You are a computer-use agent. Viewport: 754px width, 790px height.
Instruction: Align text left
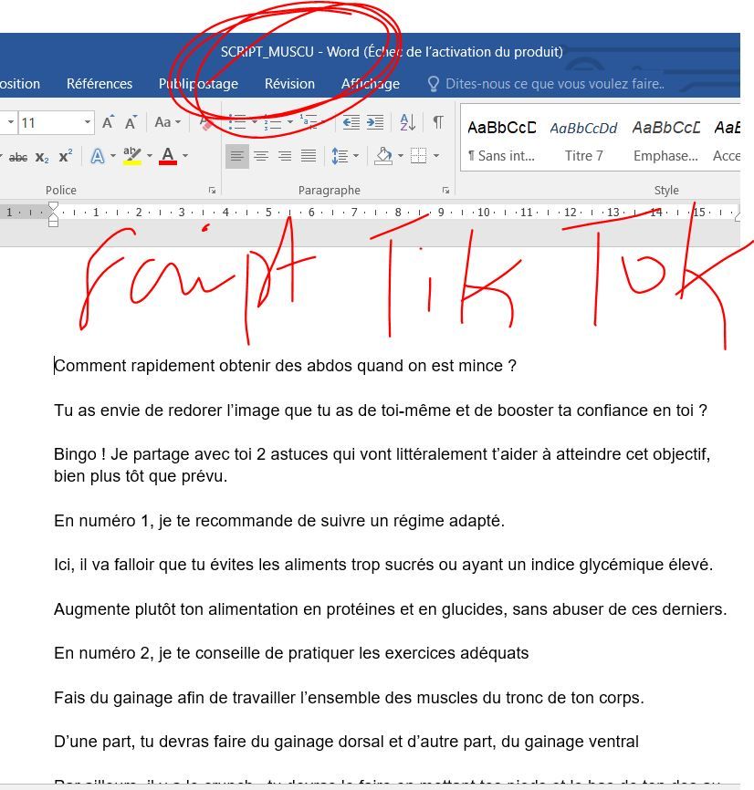[x=237, y=156]
